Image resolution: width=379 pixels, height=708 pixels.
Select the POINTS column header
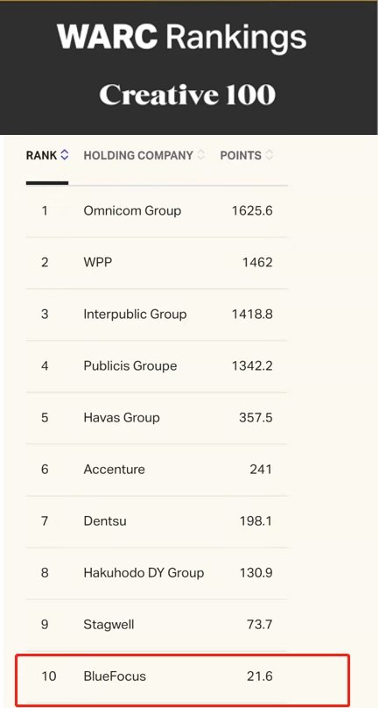pyautogui.click(x=241, y=155)
